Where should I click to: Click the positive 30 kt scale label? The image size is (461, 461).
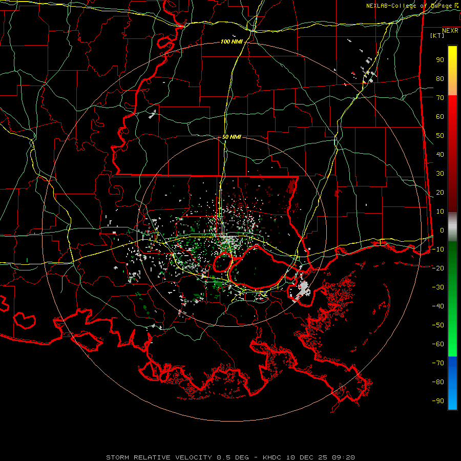(440, 174)
